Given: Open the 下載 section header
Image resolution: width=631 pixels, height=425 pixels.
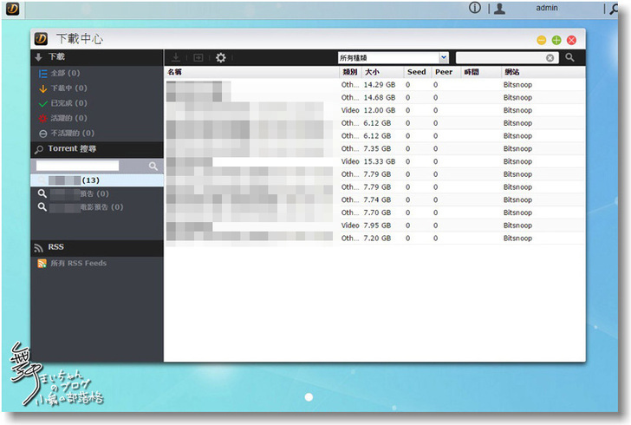Looking at the screenshot, I should tap(97, 57).
